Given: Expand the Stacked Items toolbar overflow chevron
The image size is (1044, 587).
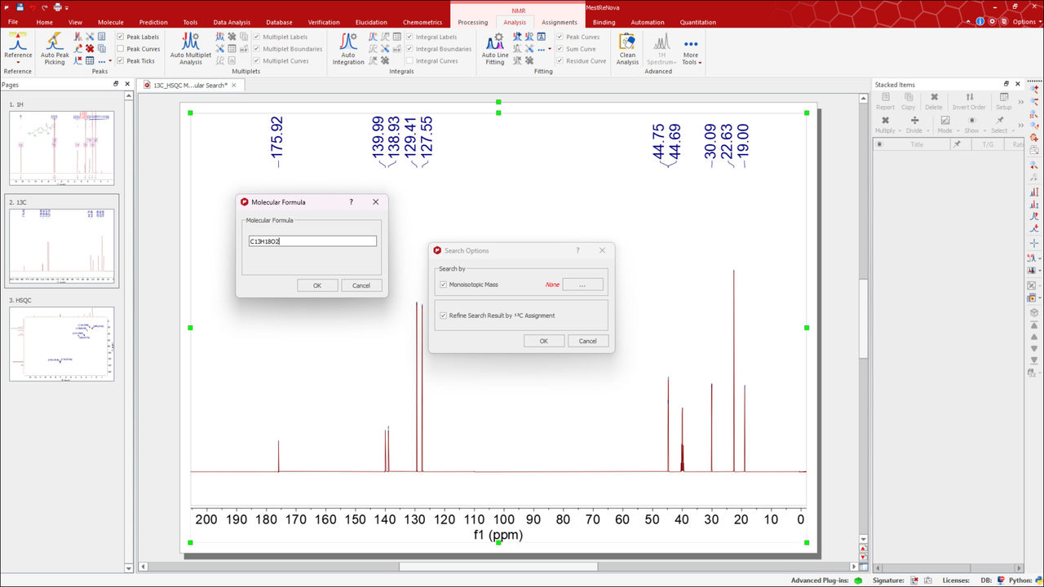Looking at the screenshot, I should pyautogui.click(x=1021, y=101).
